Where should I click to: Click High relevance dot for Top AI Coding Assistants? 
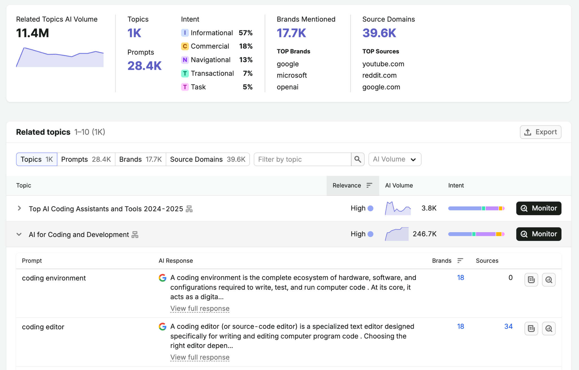[x=370, y=208]
